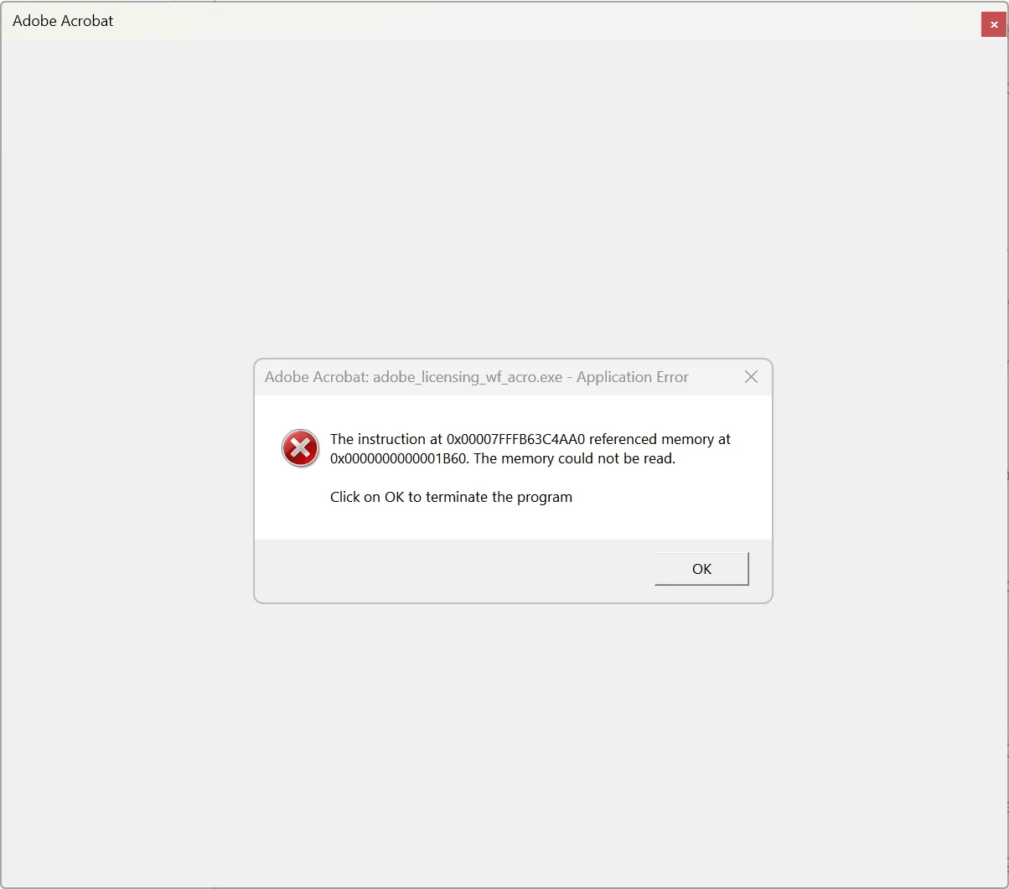Click OK to terminate the program
This screenshot has width=1009, height=889.
701,569
